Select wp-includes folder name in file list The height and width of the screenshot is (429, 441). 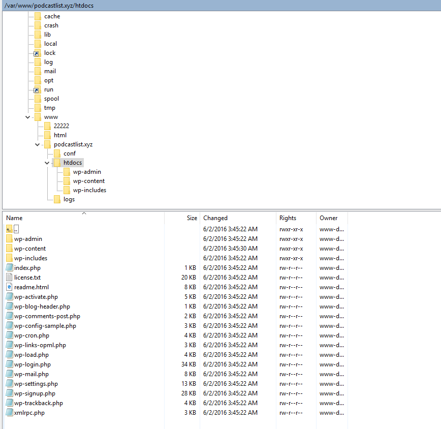[x=30, y=258]
